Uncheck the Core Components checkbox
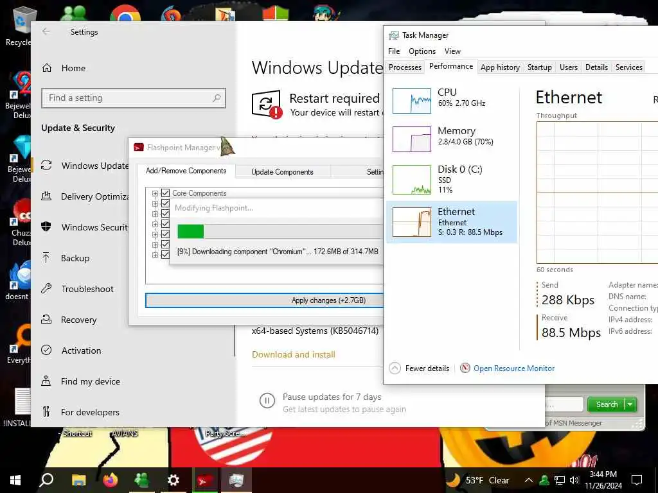658x493 pixels. click(165, 193)
